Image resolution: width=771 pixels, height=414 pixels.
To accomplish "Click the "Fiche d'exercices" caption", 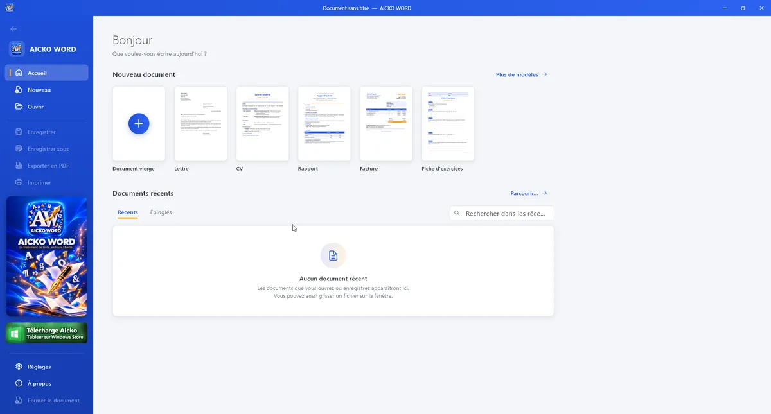I will (x=442, y=169).
